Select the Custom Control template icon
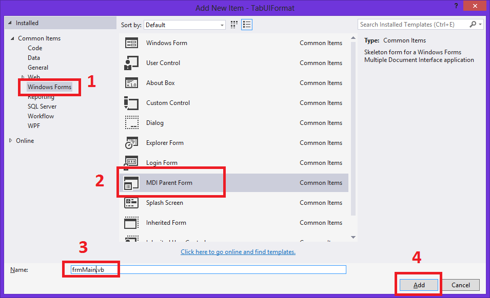The image size is (490, 298). (131, 103)
